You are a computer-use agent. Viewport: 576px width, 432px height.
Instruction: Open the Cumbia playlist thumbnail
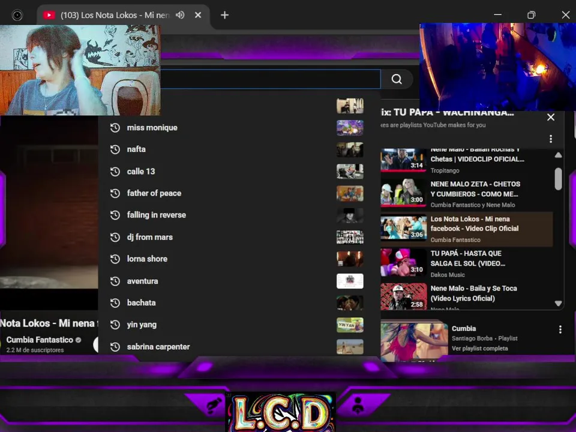click(414, 342)
